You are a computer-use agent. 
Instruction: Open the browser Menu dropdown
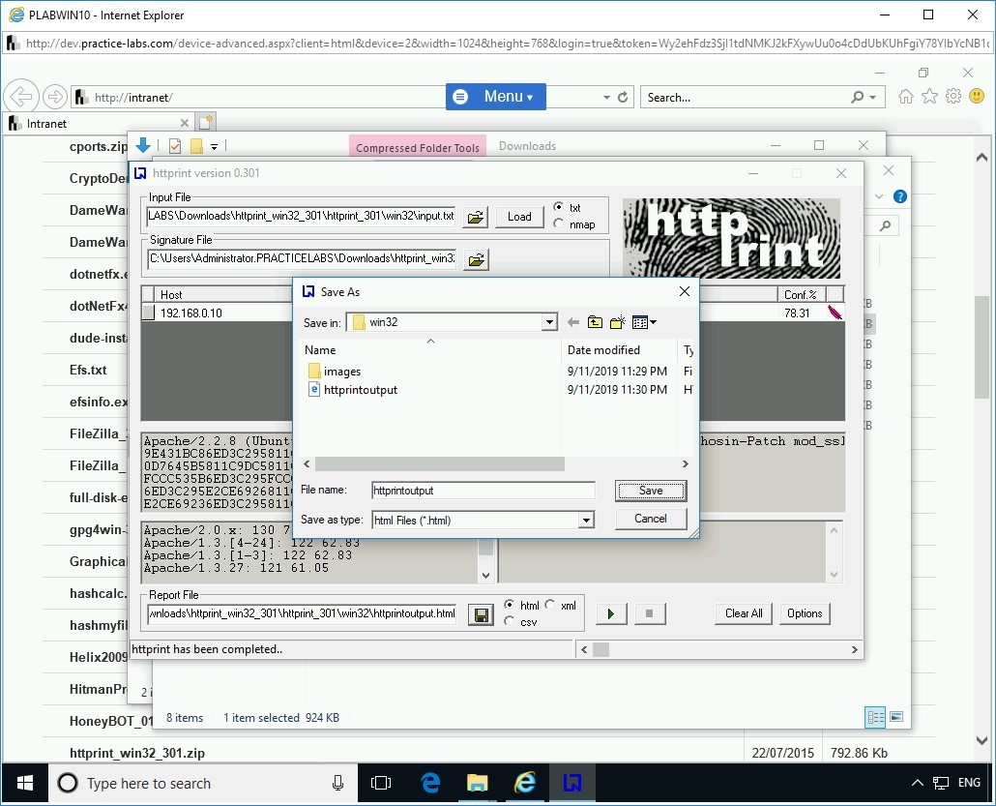click(496, 97)
